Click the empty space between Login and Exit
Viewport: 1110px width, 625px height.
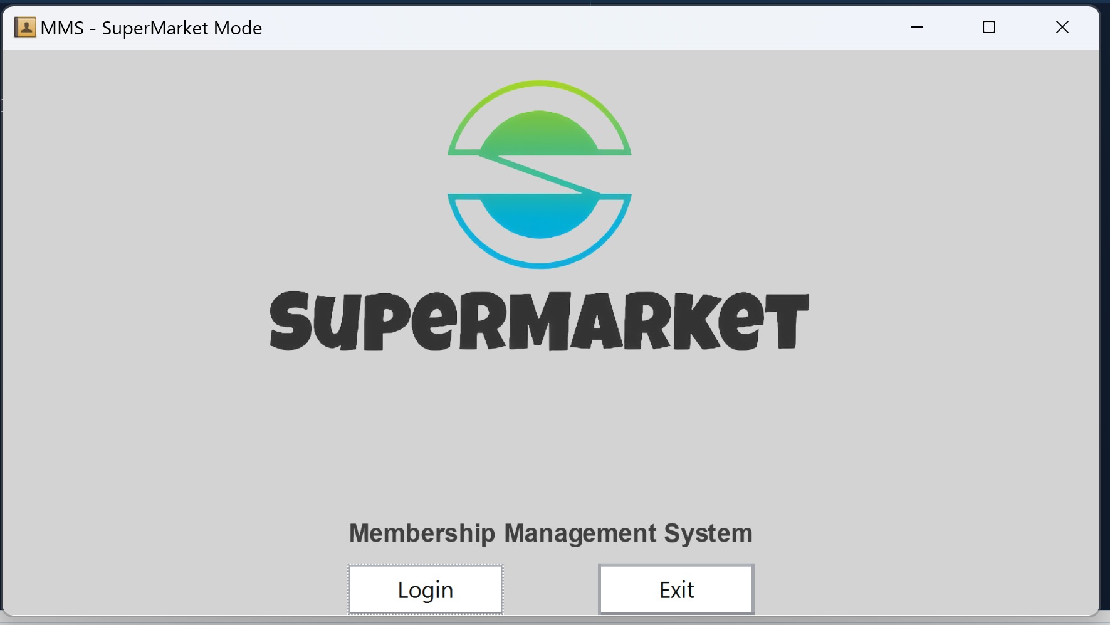click(x=550, y=589)
